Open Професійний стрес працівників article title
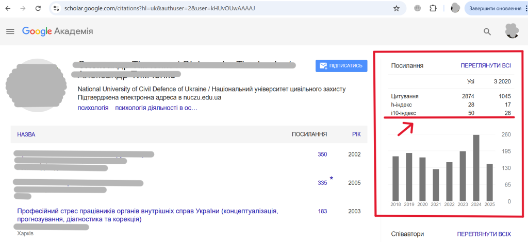This screenshot has width=528, height=242. [148, 215]
